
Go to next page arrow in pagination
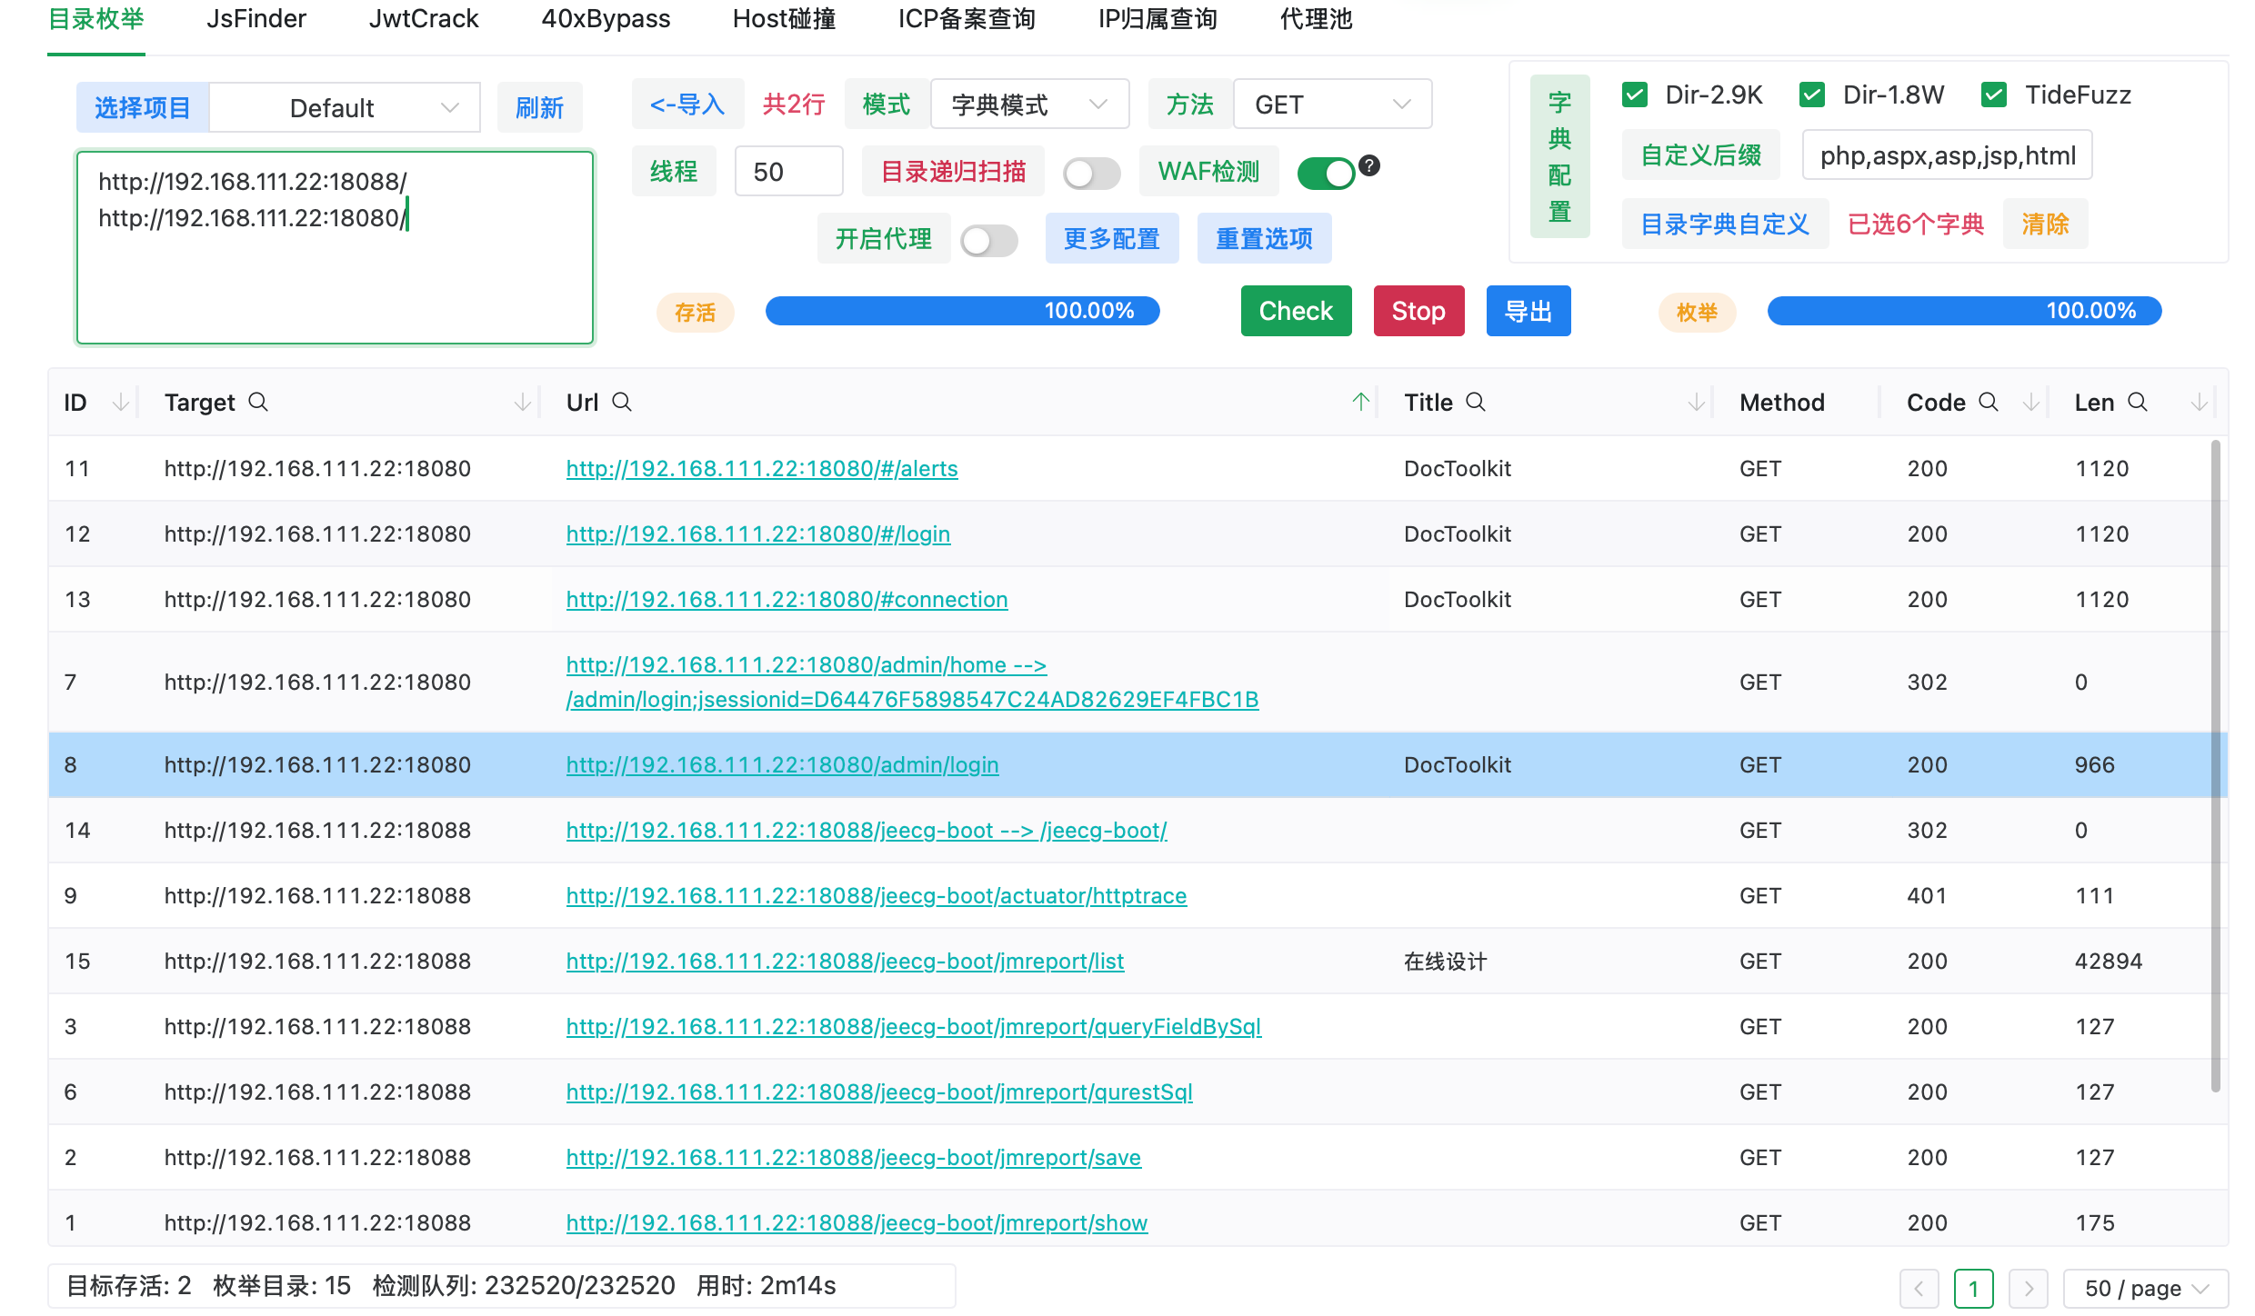(x=2028, y=1288)
